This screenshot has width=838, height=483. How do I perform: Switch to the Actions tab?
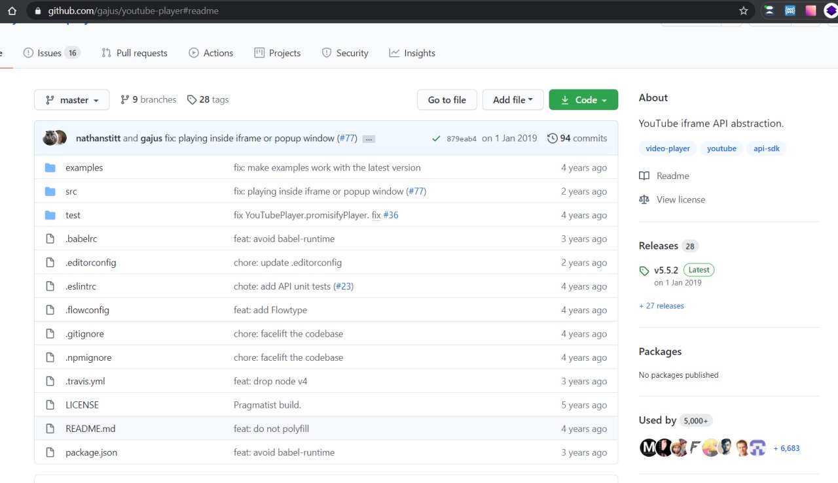coord(211,53)
